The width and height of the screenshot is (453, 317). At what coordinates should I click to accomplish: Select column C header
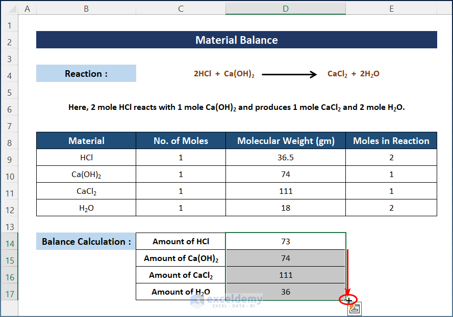[x=181, y=9]
